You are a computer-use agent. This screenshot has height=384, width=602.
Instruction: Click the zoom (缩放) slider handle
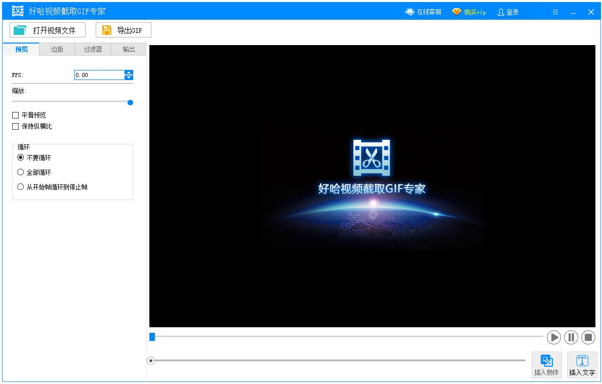click(130, 102)
